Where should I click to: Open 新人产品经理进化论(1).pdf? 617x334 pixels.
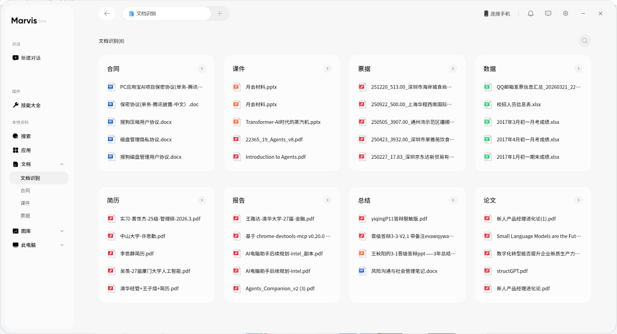pyautogui.click(x=526, y=219)
